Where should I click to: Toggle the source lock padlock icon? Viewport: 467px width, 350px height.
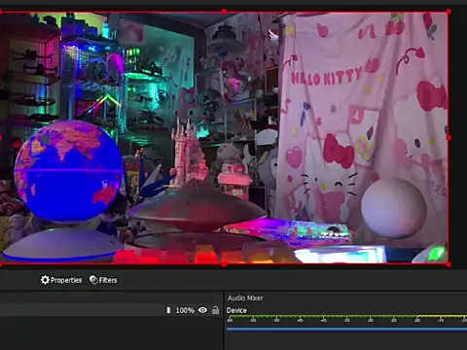tap(215, 310)
